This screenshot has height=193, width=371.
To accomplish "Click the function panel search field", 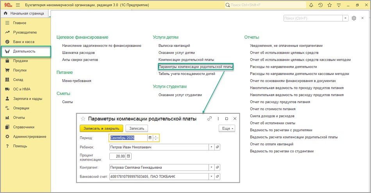I will pos(313,18).
